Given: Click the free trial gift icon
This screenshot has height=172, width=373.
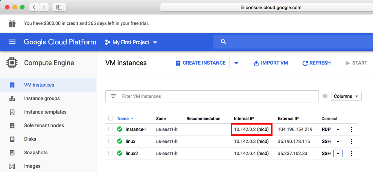Looking at the screenshot, I should tap(12, 23).
